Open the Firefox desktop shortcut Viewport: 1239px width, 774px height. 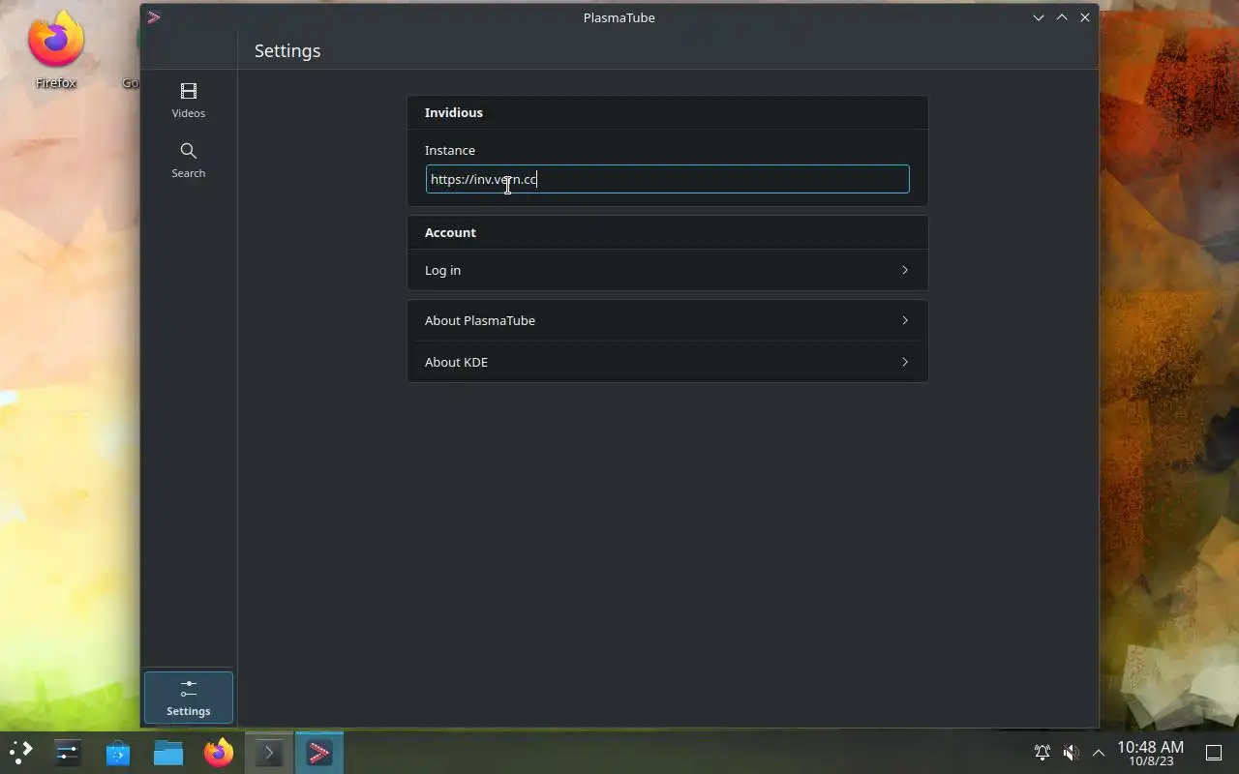(55, 50)
